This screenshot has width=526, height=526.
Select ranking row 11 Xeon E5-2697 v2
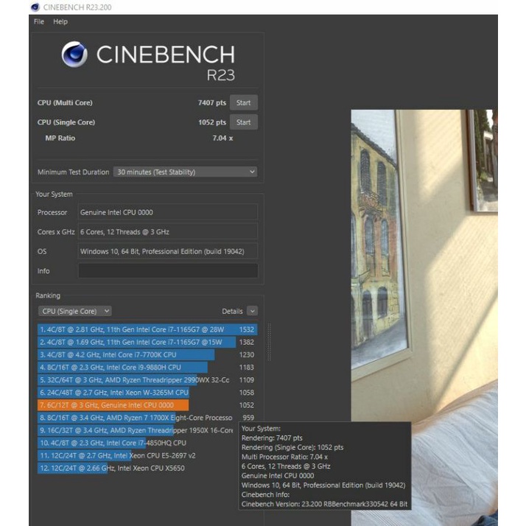tap(138, 455)
